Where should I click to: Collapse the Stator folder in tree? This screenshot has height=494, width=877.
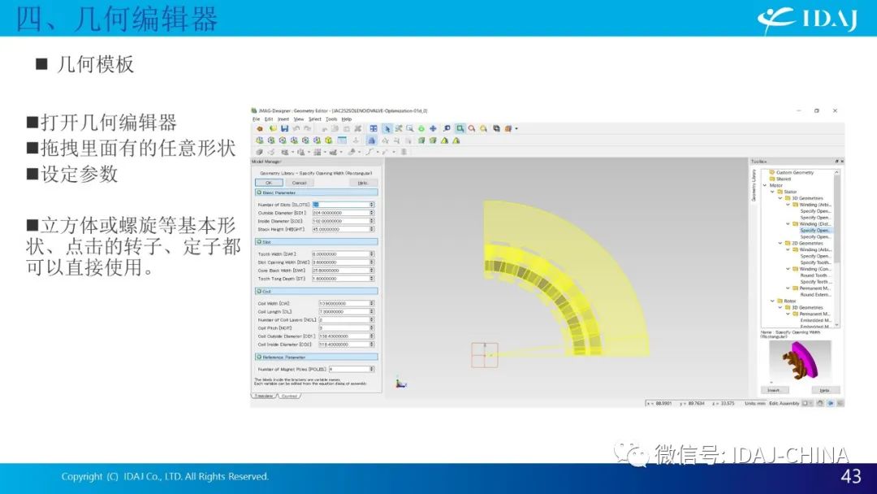click(x=772, y=191)
